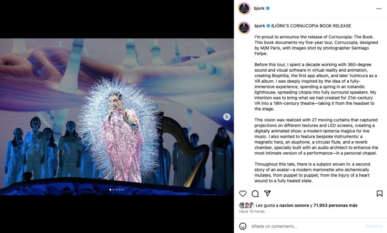Jump to the last carousel indicator dot
Screen dimensions: 387x233
[123, 190]
